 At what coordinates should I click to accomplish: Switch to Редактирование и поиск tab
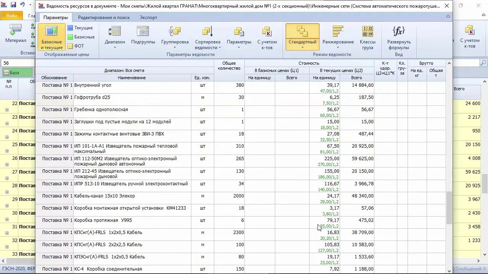[104, 18]
